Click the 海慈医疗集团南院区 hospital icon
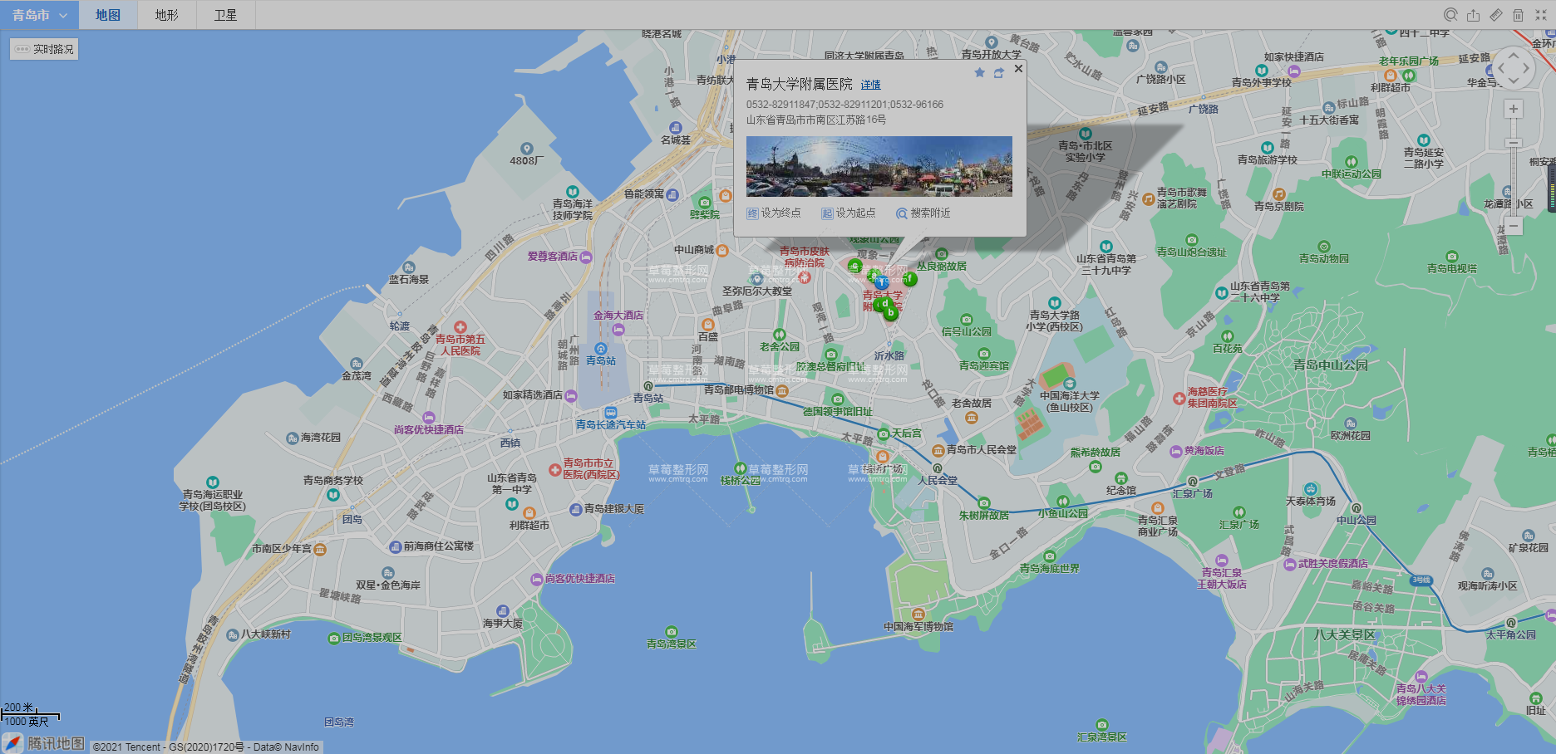1556x754 pixels. (x=1179, y=398)
